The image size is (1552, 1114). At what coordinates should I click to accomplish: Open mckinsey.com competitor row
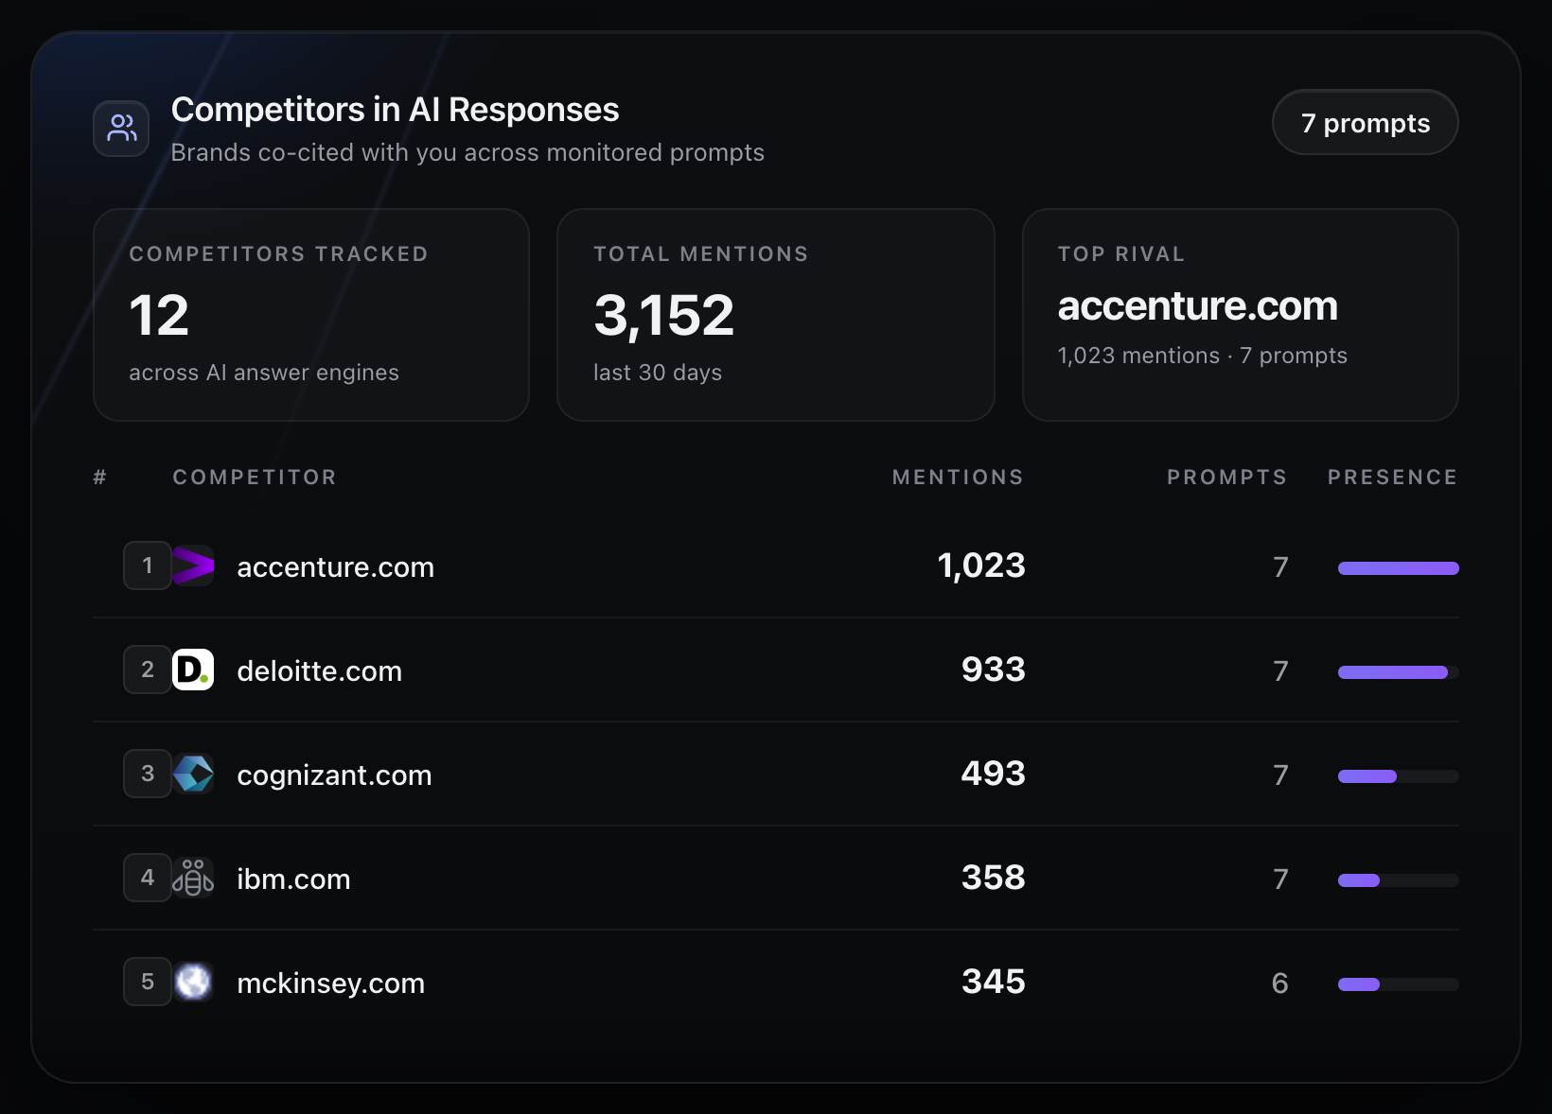point(776,983)
